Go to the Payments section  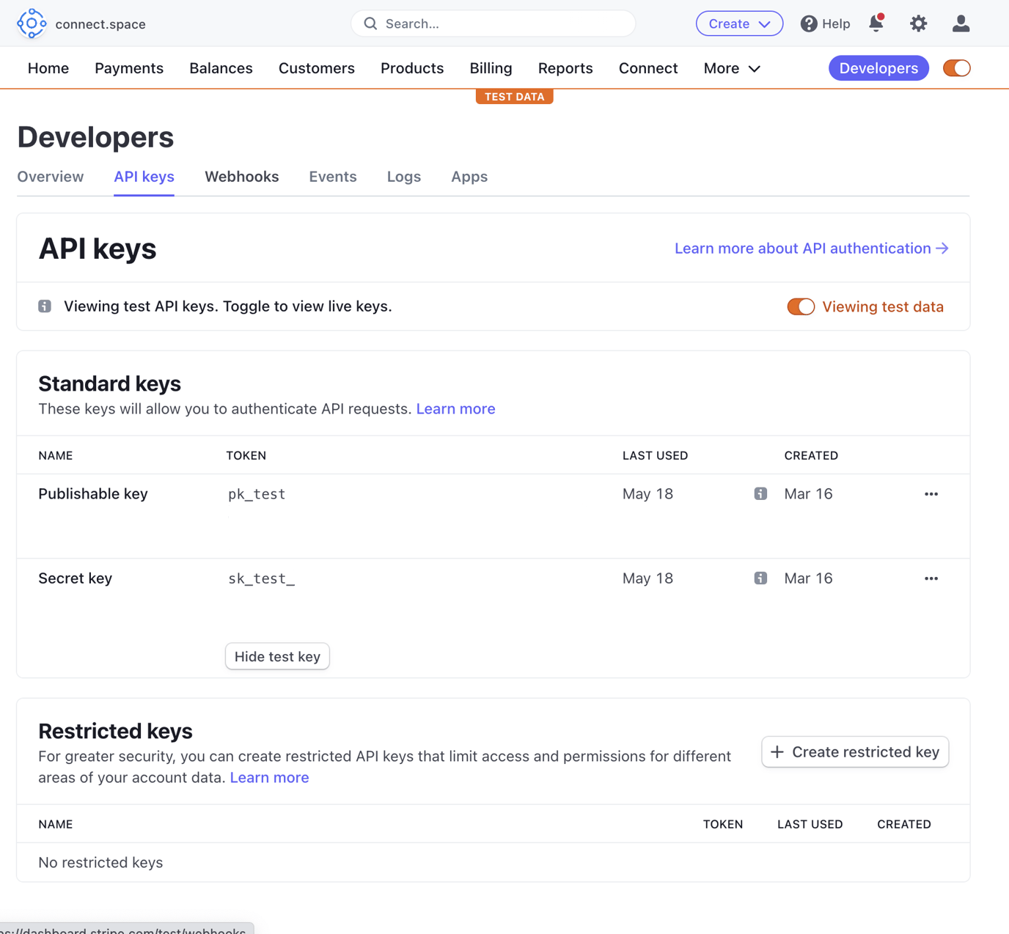tap(128, 67)
